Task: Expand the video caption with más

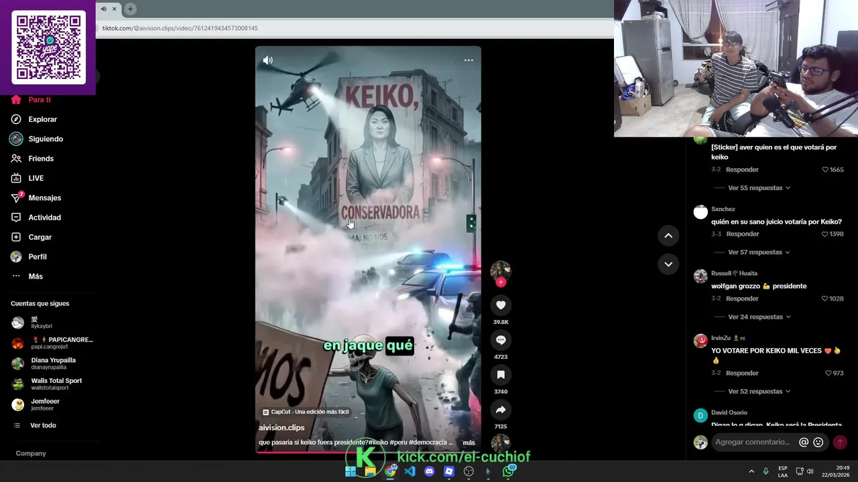Action: [x=469, y=443]
